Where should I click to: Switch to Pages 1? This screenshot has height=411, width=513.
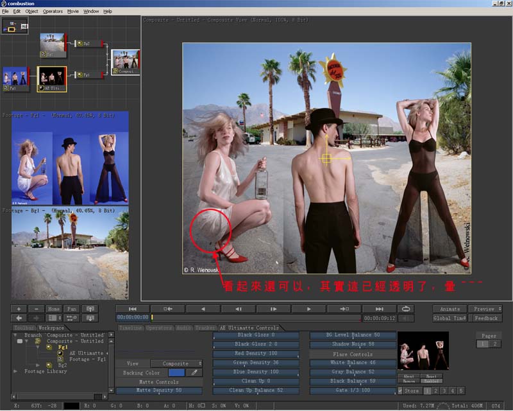point(482,344)
